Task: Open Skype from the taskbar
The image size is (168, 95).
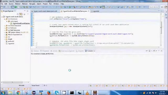Action: pyautogui.click(x=57, y=93)
